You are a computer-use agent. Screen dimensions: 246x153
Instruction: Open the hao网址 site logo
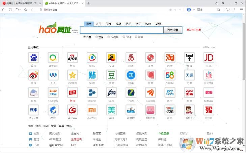[x=58, y=28]
